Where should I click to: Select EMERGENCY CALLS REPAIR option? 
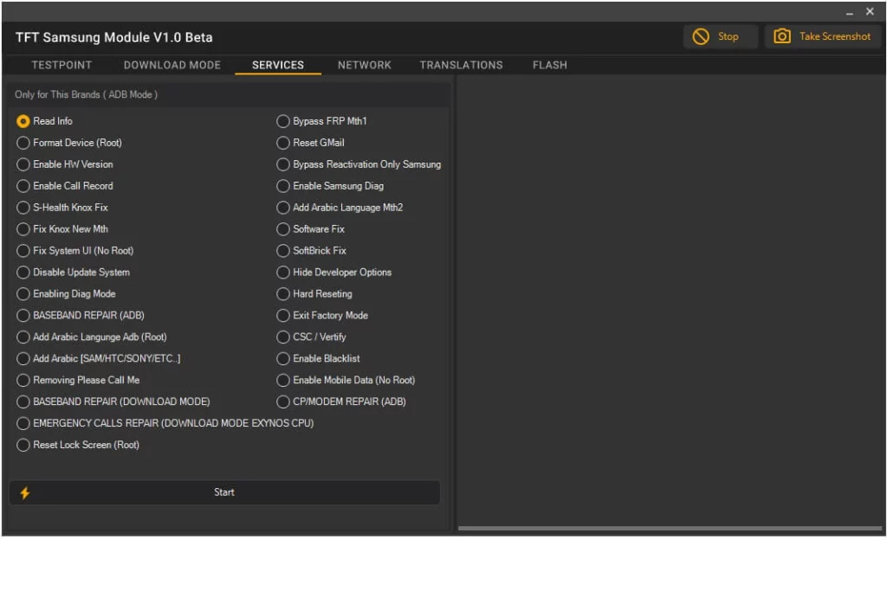click(165, 423)
